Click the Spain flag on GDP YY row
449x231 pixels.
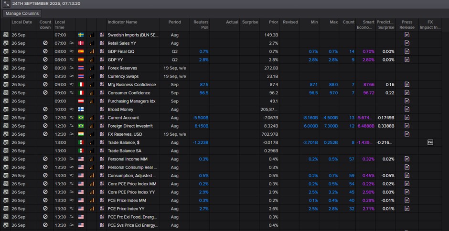[81, 60]
